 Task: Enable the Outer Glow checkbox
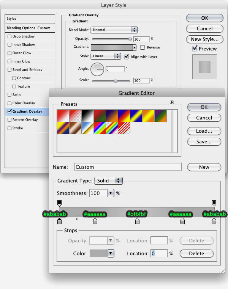coord(9,53)
